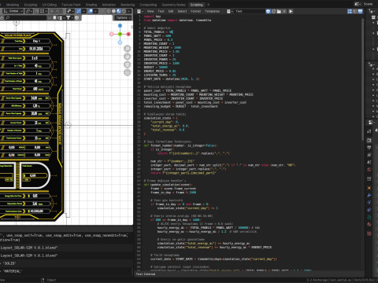The width and height of the screenshot is (378, 283).
Task: Toggle show overlays in viewport header
Action: [91, 11]
